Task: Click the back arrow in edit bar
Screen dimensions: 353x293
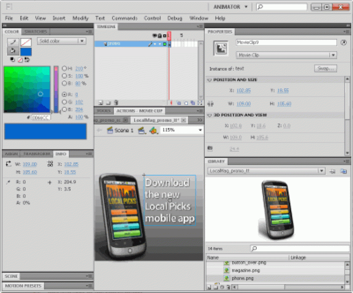Action: pos(99,130)
